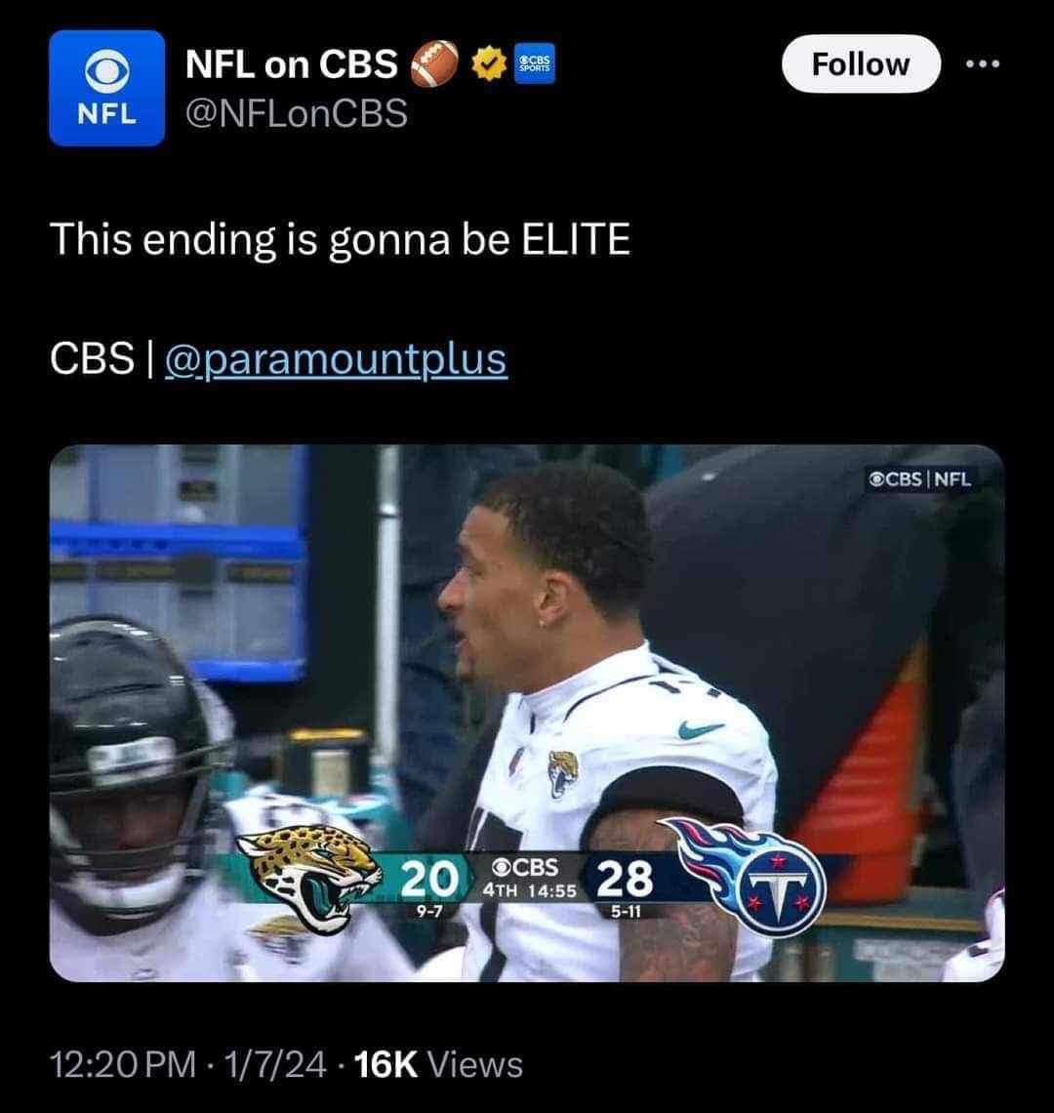
Task: Click the football emoji beside account name
Action: coord(433,63)
